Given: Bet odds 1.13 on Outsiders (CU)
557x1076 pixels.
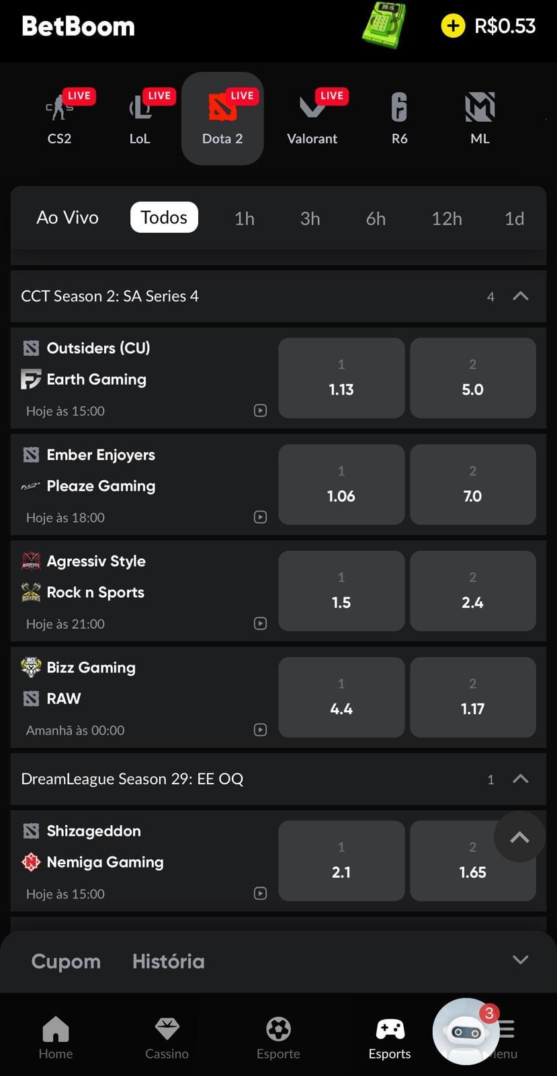Looking at the screenshot, I should (341, 378).
